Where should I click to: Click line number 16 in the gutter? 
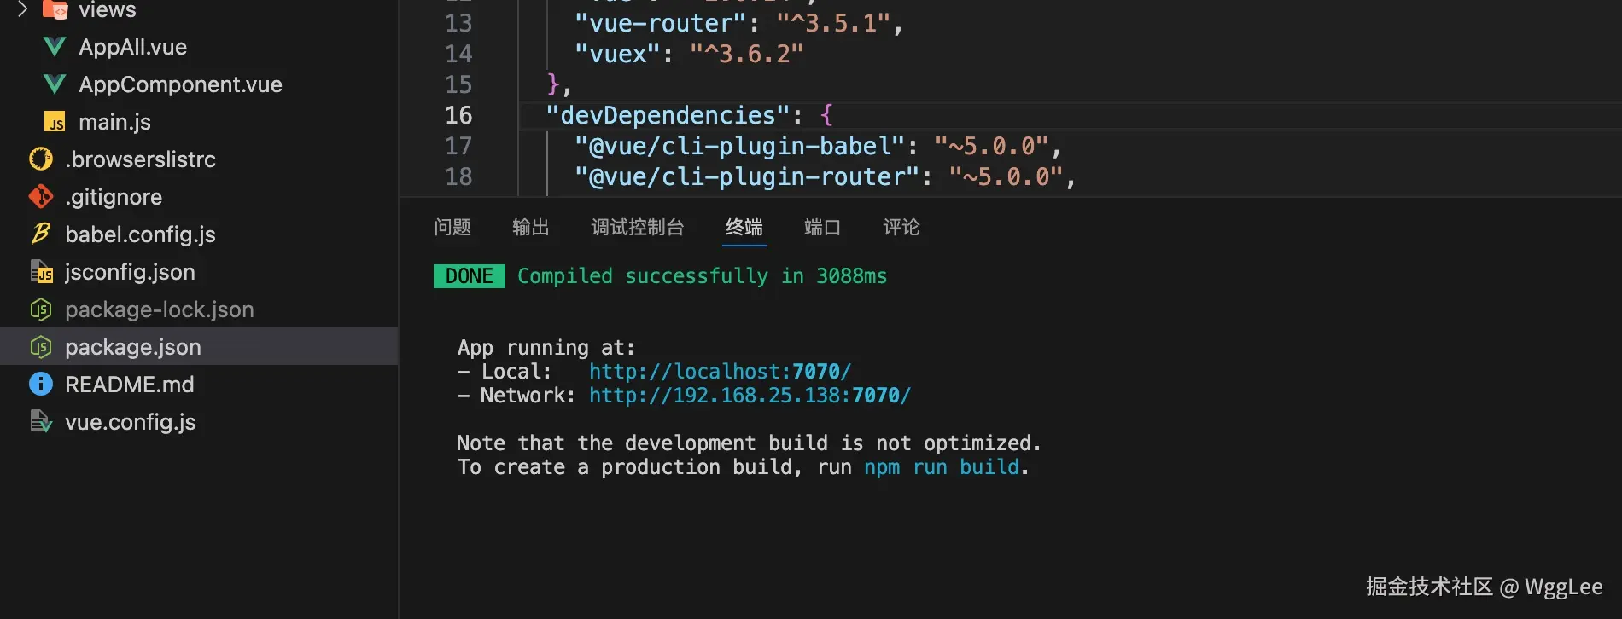(x=458, y=115)
